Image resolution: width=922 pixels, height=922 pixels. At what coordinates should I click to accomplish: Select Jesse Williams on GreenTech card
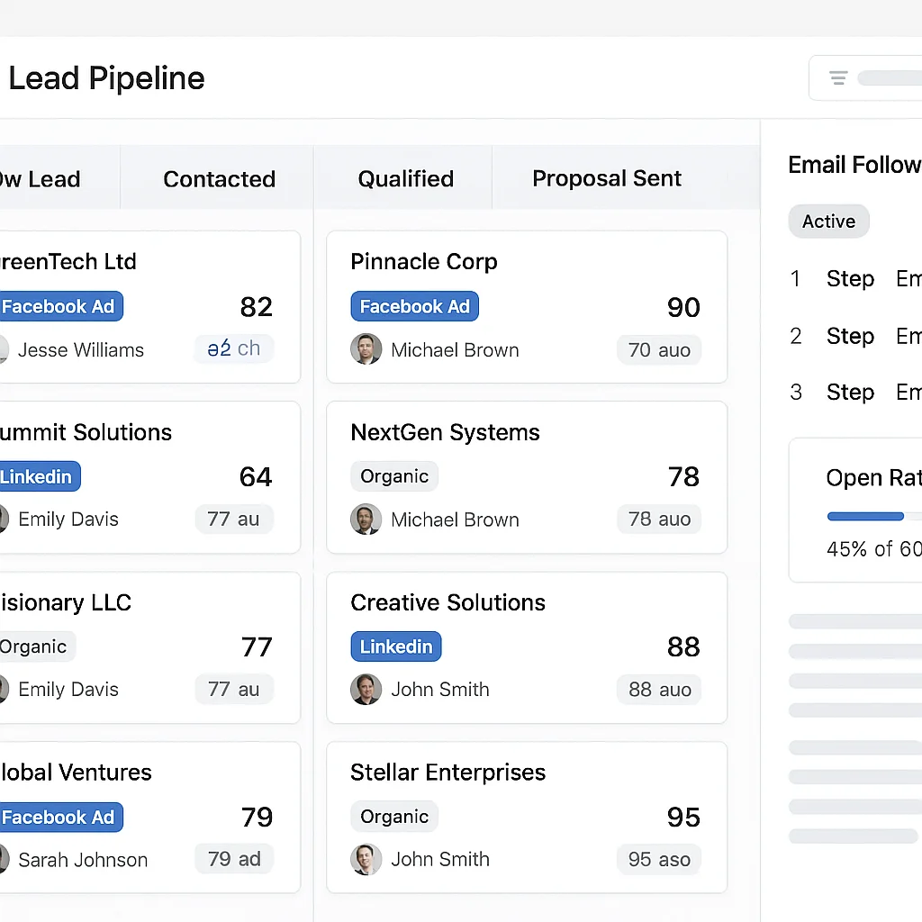pyautogui.click(x=80, y=350)
